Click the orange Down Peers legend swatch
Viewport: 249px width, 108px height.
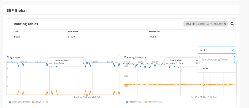pyautogui.click(x=33, y=102)
